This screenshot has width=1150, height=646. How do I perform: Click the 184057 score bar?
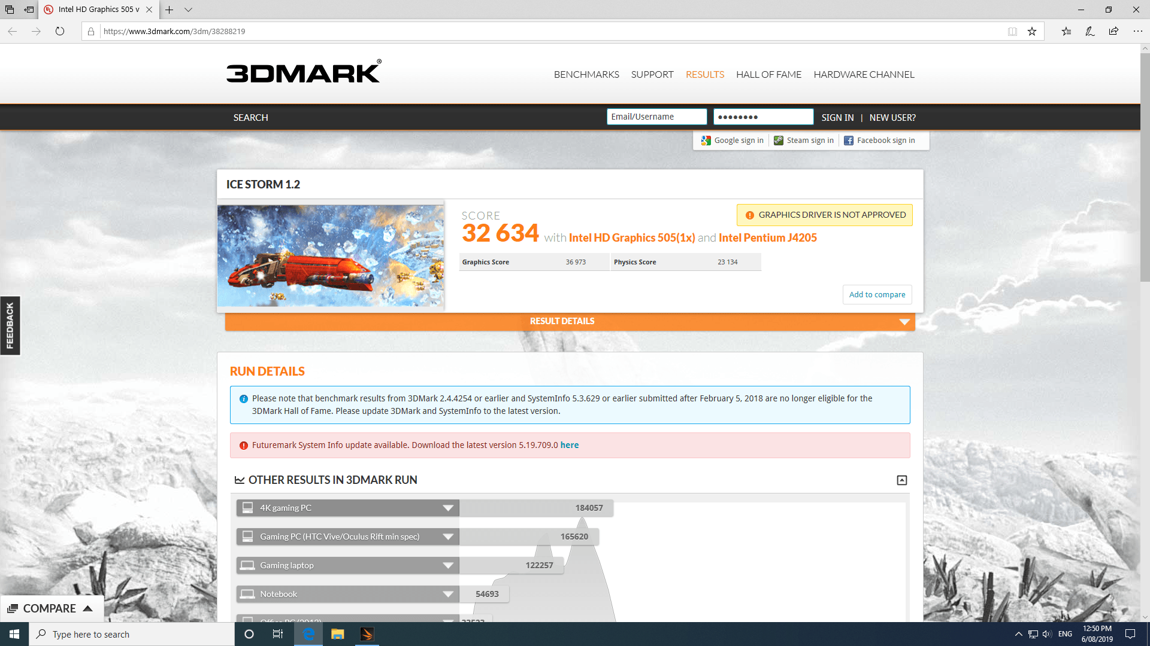(x=536, y=508)
